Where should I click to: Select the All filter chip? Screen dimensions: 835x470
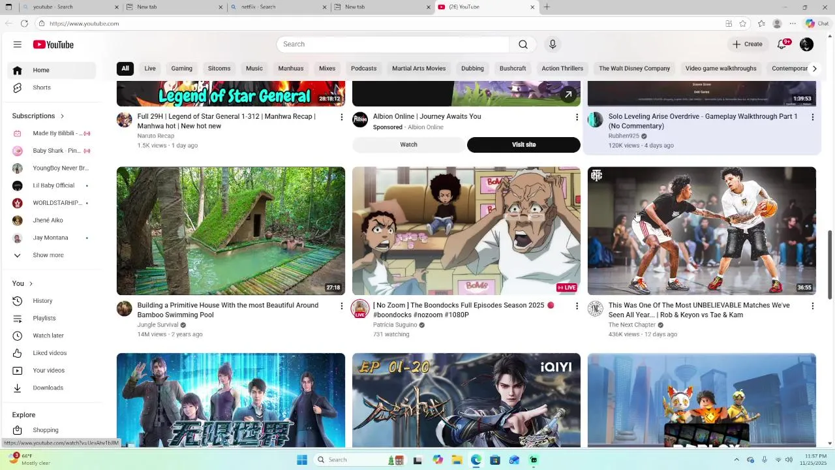[125, 69]
